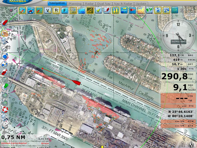Click the date display on the clock

[x=178, y=42]
